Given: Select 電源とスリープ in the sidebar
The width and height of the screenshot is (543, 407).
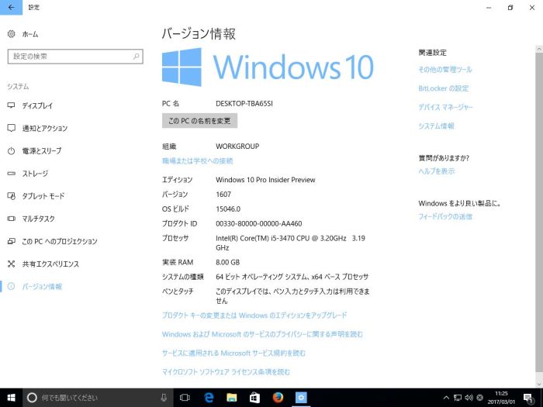Looking at the screenshot, I should tap(41, 151).
